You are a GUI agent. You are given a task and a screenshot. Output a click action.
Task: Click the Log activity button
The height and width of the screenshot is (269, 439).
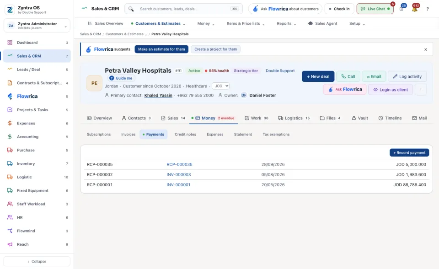[x=407, y=76]
